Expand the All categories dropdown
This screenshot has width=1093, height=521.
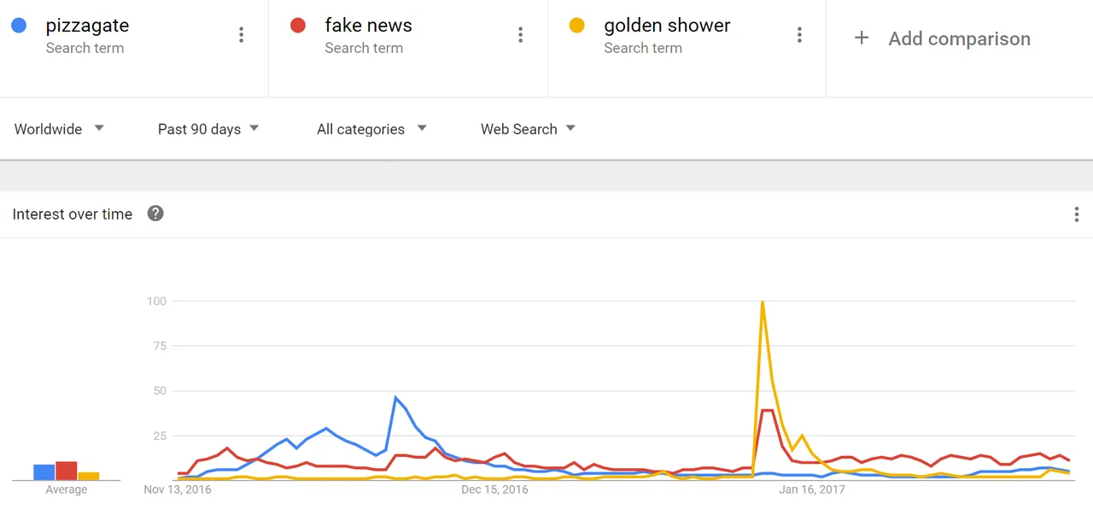click(371, 129)
